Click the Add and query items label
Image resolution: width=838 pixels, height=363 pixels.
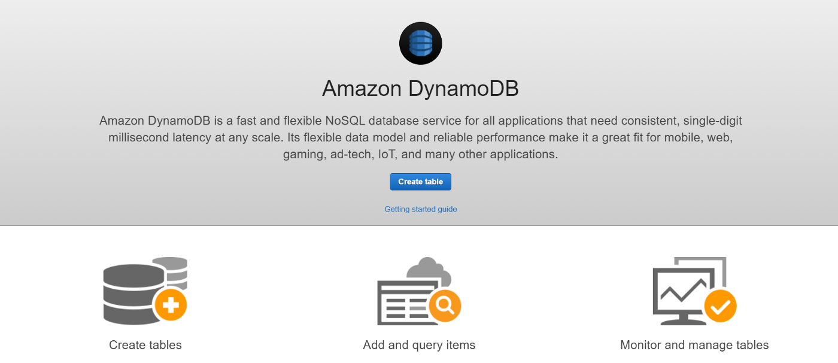pyautogui.click(x=419, y=345)
